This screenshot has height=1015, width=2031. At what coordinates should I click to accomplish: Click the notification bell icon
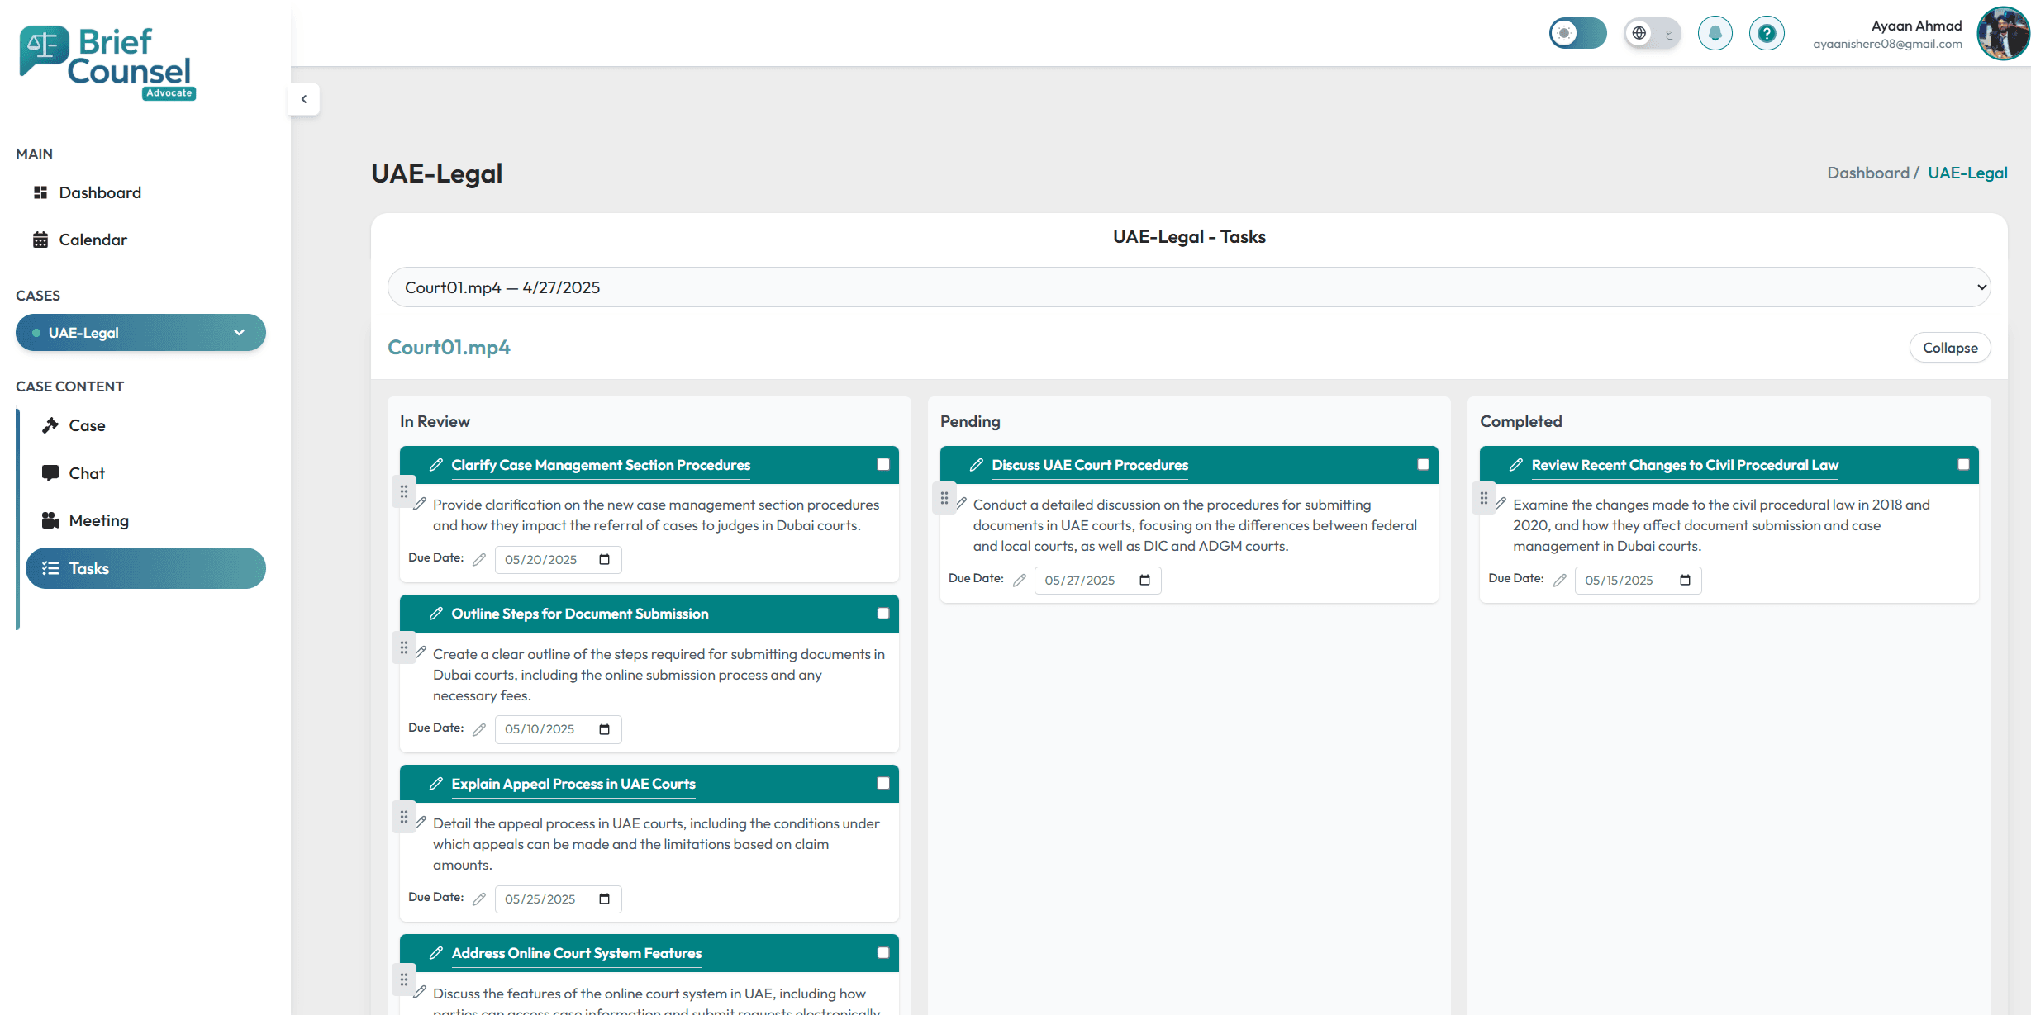point(1715,34)
